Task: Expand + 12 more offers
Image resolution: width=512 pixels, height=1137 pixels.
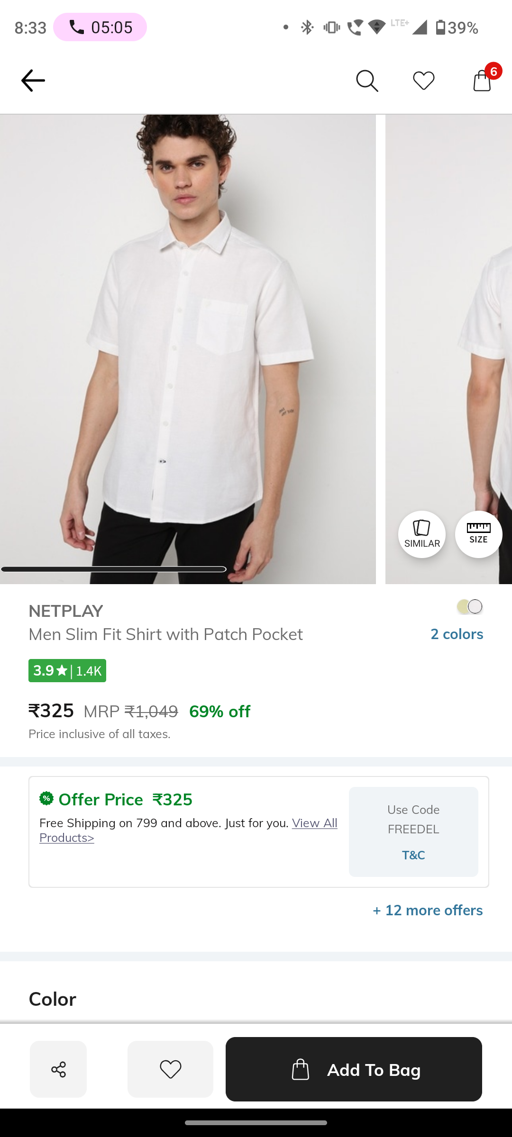Action: pos(428,910)
